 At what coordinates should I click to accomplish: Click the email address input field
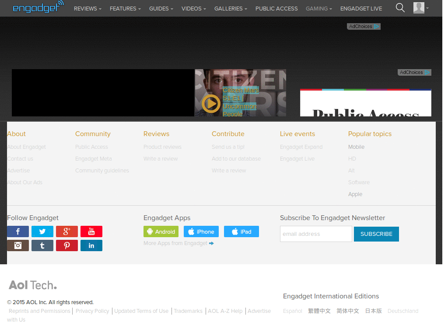coord(316,234)
